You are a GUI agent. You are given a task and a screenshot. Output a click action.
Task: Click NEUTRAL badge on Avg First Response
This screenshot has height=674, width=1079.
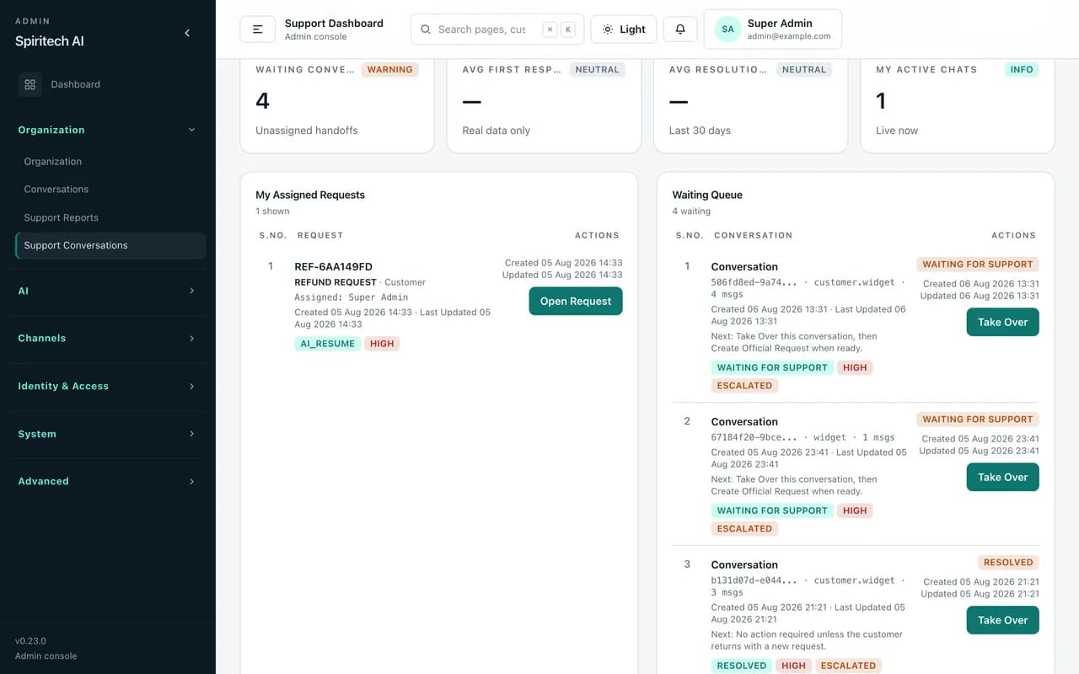pos(598,70)
